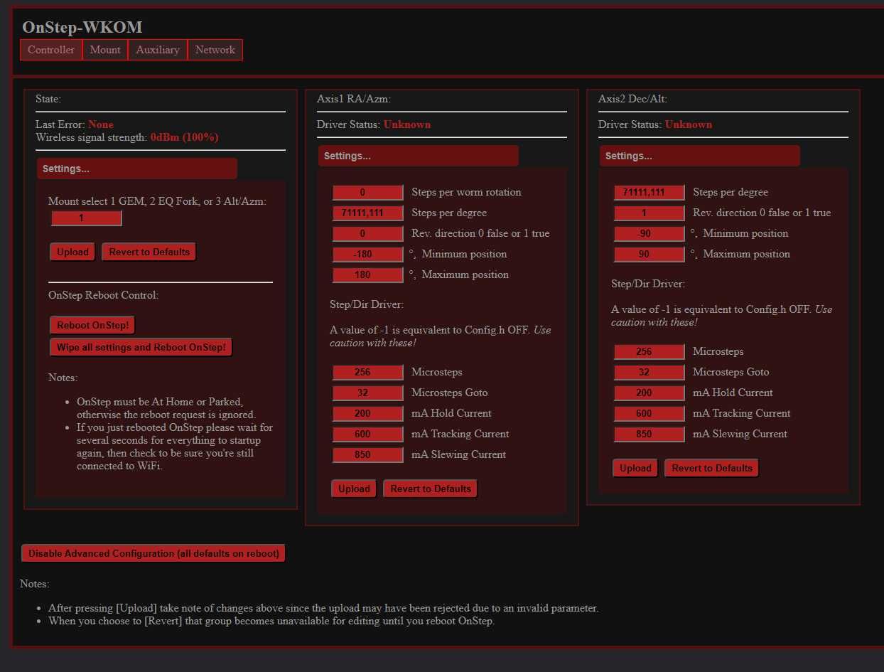The width and height of the screenshot is (884, 672).
Task: Open the Auxiliary tab
Action: (158, 50)
